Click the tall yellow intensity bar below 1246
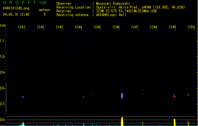Screen dimensions: 198x126 (122, 121)
